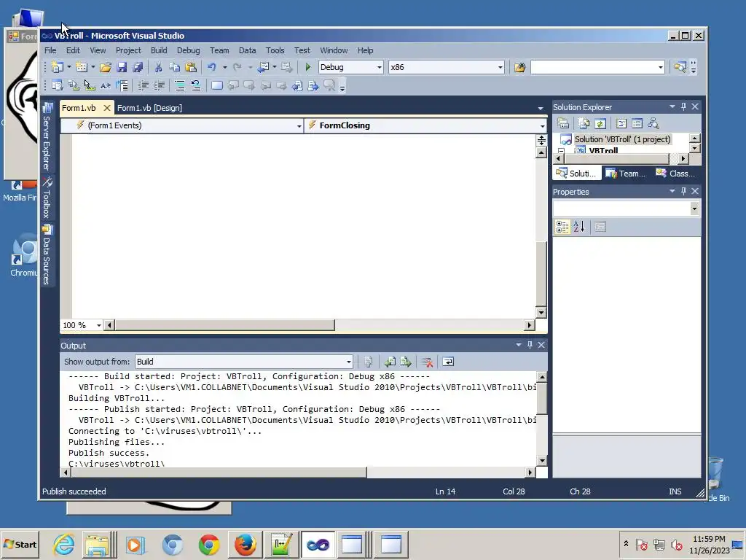Click Clear All icon in Output window
The height and width of the screenshot is (560, 746).
[427, 362]
